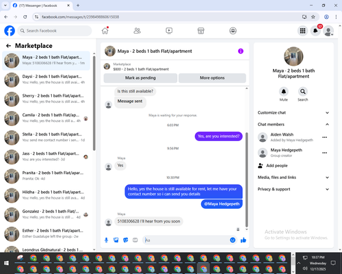Open the Groups icon in the top navigation
The width and height of the screenshot is (342, 274).
tap(233, 31)
